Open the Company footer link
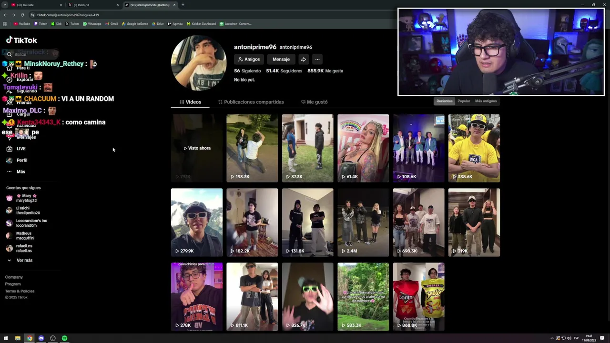 (x=14, y=277)
